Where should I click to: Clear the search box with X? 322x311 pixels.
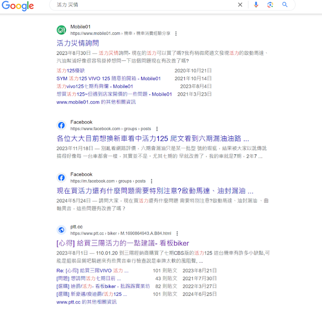240,5
